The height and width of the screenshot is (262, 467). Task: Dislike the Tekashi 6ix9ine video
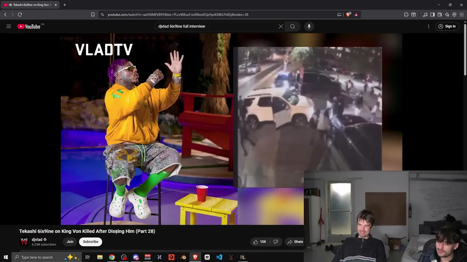point(276,242)
